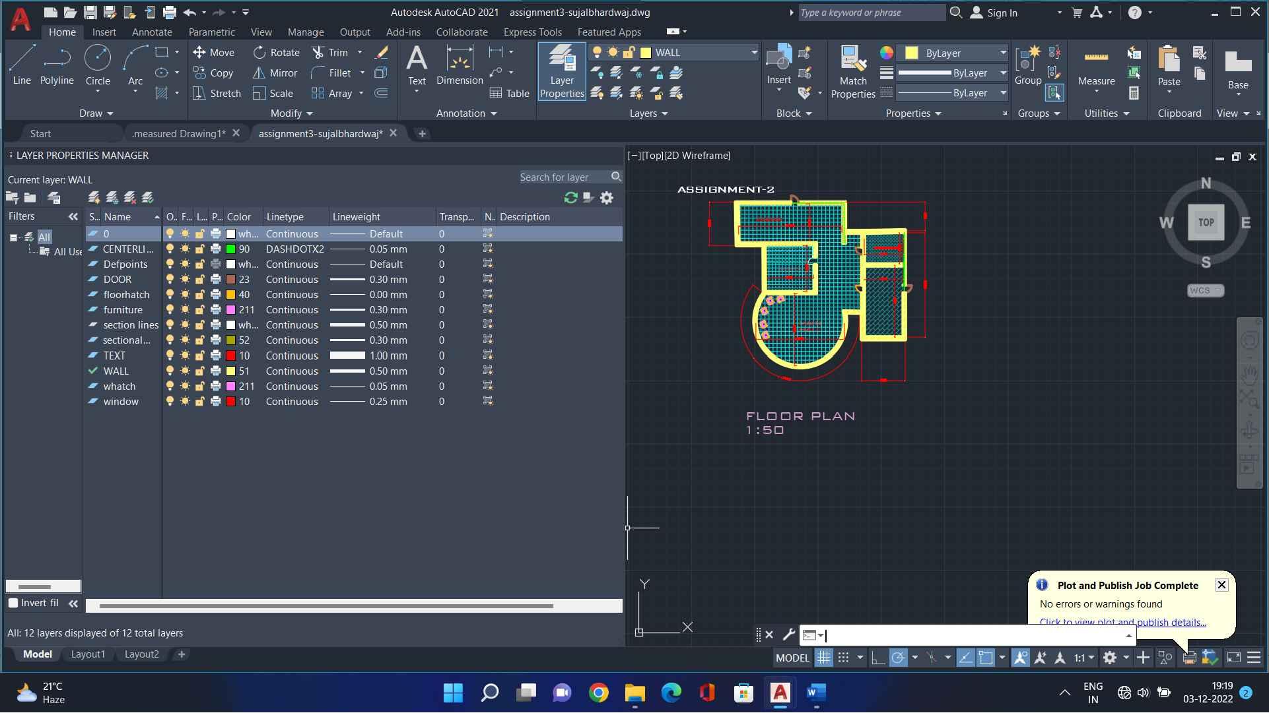Collapse the All filter tree node
Image resolution: width=1269 pixels, height=713 pixels.
[13, 237]
